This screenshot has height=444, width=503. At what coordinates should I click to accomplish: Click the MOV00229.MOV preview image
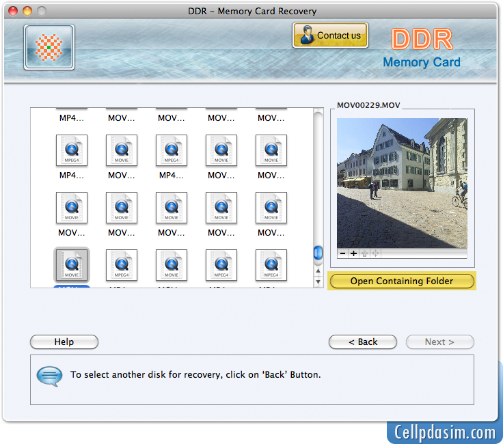pyautogui.click(x=402, y=183)
